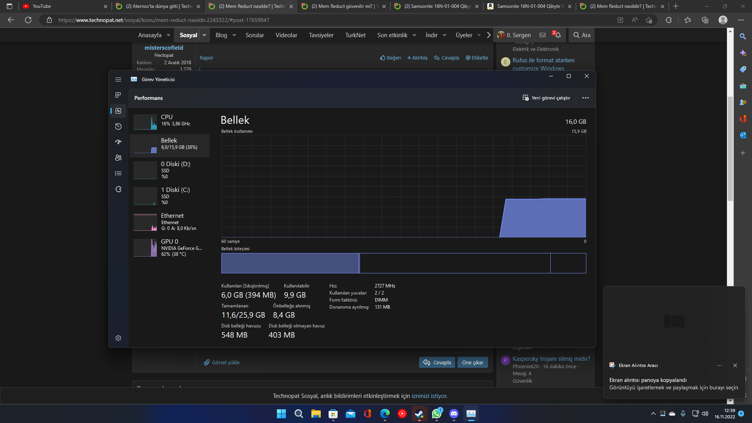The width and height of the screenshot is (752, 423).
Task: Select GPU 0 NVIDIA GeForce item
Action: click(170, 248)
